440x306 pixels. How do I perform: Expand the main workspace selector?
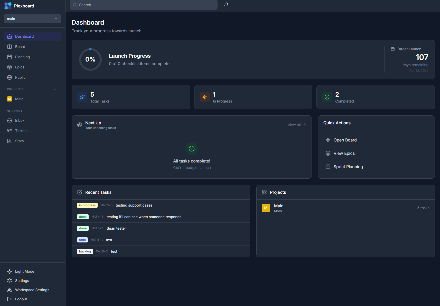click(32, 18)
